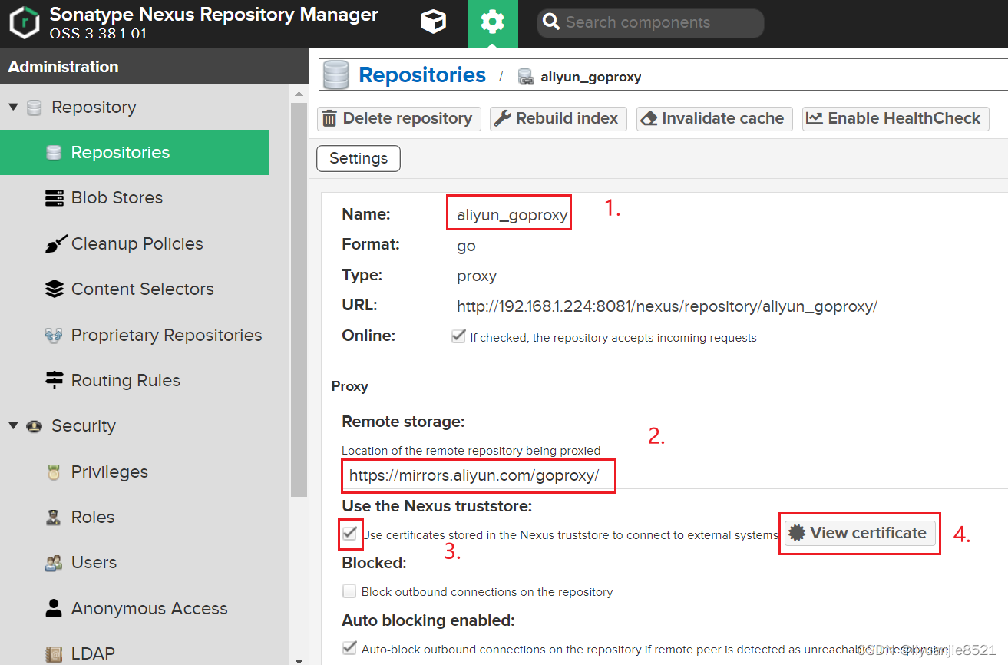This screenshot has height=665, width=1008.
Task: Click the Sonatype Nexus hexagon logo
Action: click(24, 22)
